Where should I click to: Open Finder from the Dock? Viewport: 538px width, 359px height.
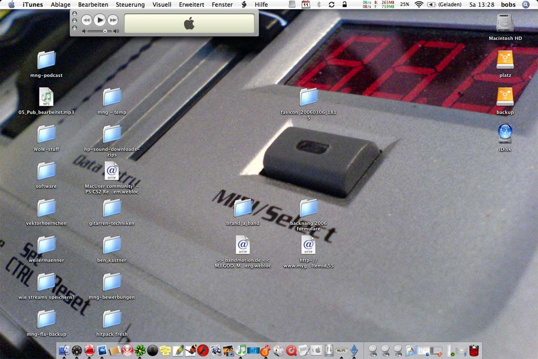[x=64, y=350]
